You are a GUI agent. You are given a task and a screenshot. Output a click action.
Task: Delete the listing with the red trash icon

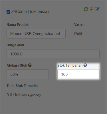point(91,9)
